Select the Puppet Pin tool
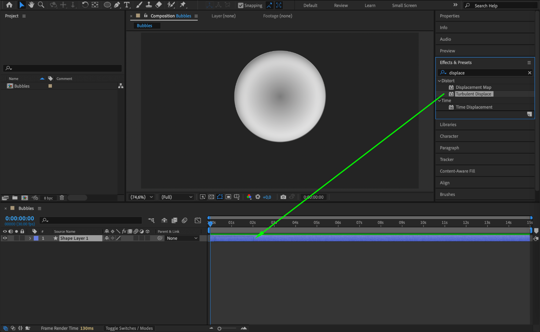 (x=183, y=5)
